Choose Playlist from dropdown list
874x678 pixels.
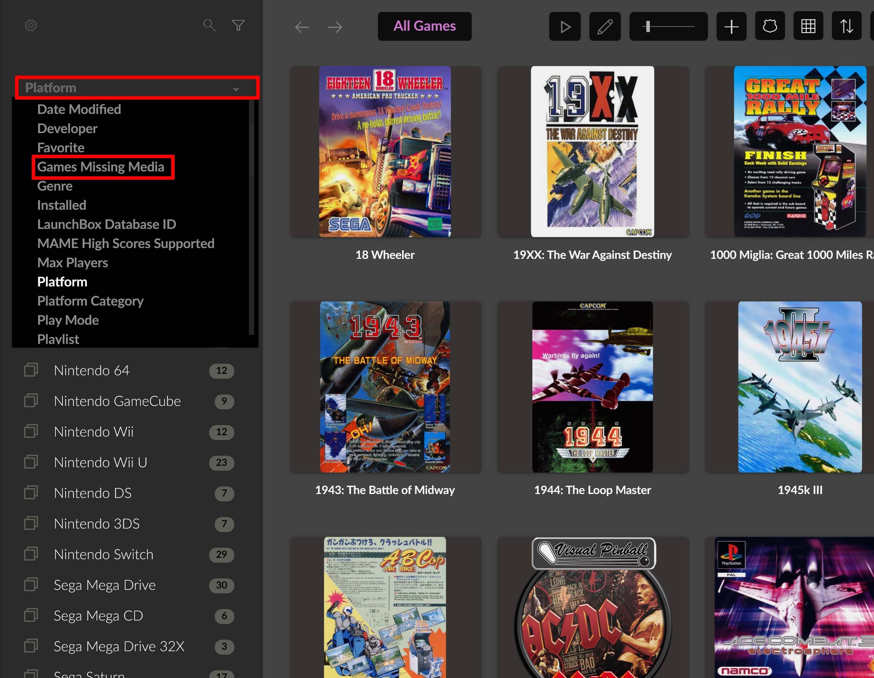coord(58,339)
